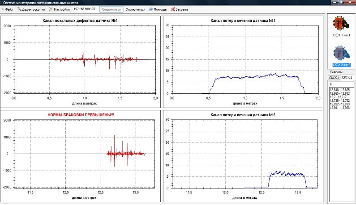Select defect row 12,665 - 12,682
Viewport: 356px width, 205px height.
tap(339, 93)
